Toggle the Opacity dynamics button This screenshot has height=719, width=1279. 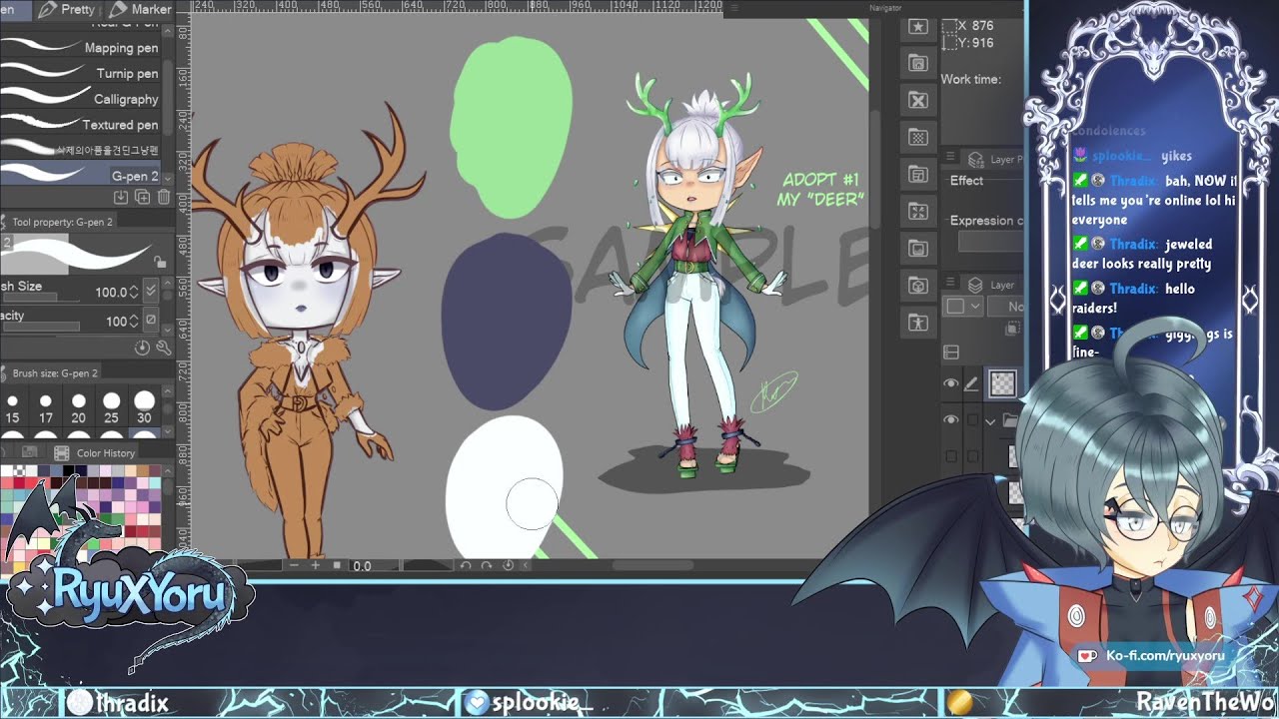[x=151, y=321]
